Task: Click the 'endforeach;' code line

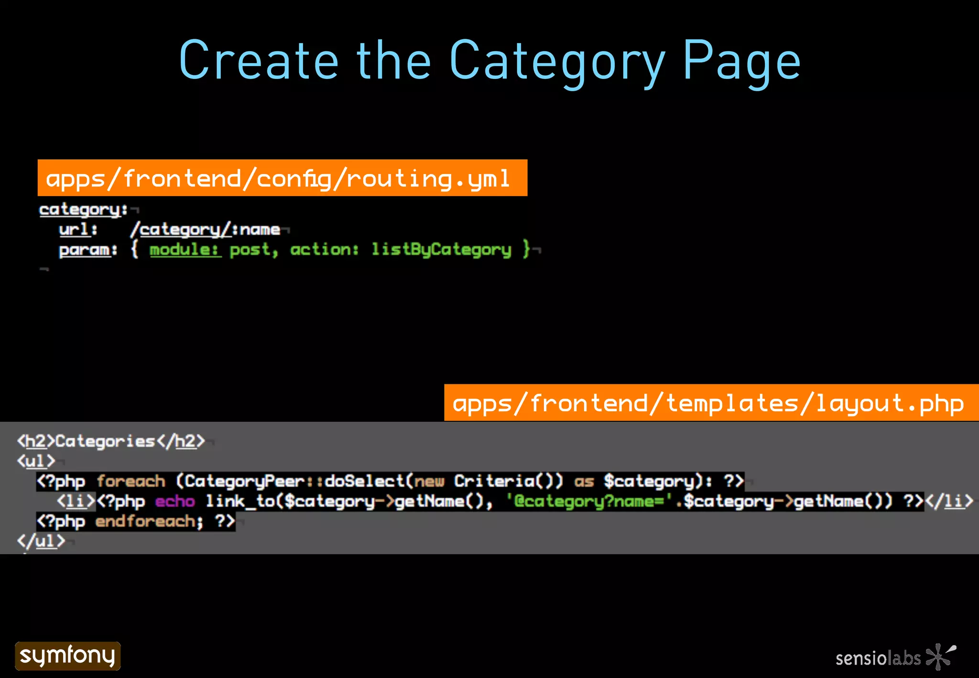Action: tap(136, 521)
